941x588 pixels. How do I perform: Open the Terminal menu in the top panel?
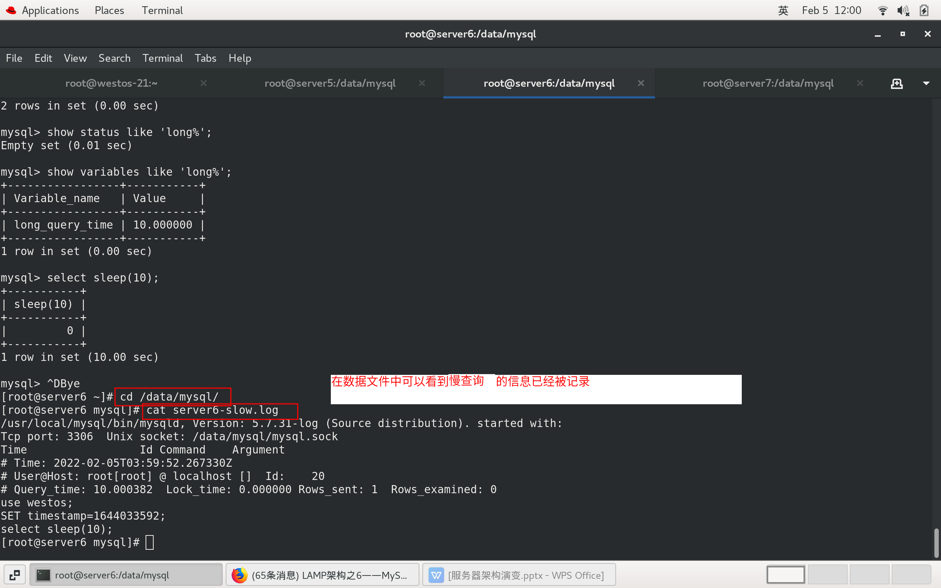162,11
